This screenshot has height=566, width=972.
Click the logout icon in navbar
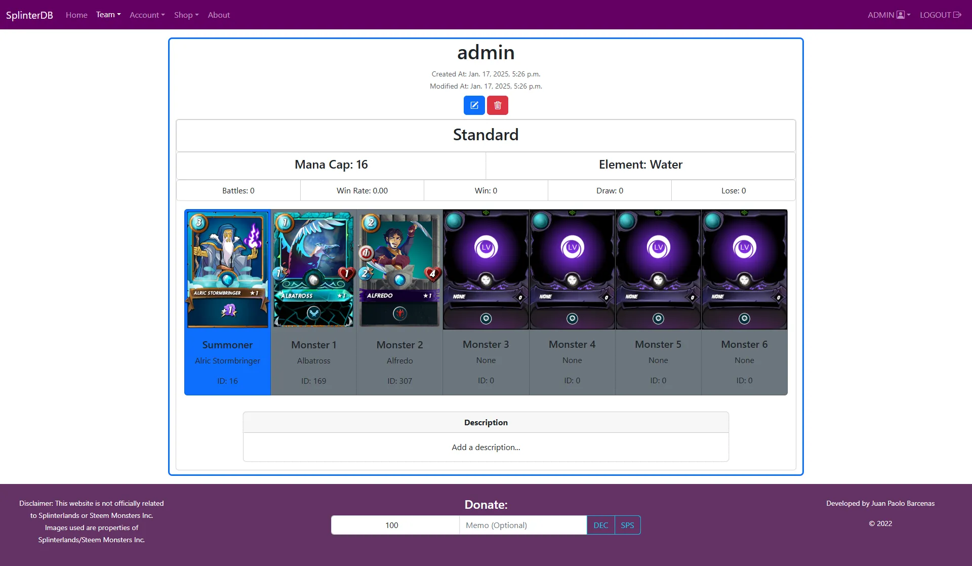(x=957, y=15)
